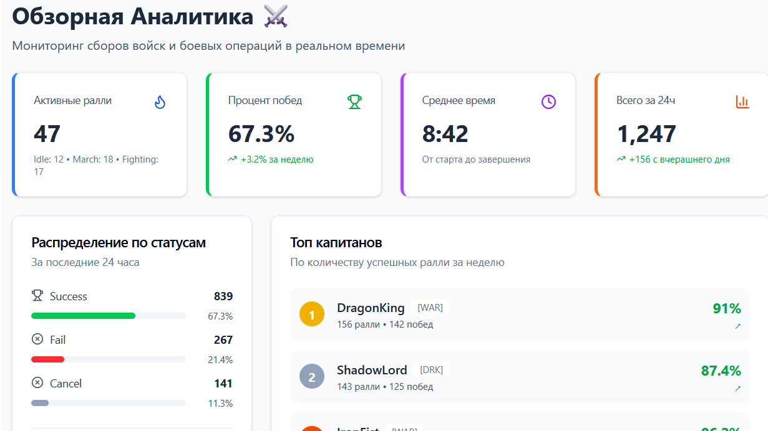Select the gold rank badge 1 for DragonKing
Viewport: 768px width, 431px height.
click(311, 315)
